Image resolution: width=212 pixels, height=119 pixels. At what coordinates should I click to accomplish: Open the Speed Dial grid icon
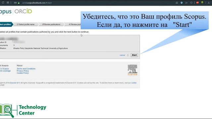coord(8,3)
